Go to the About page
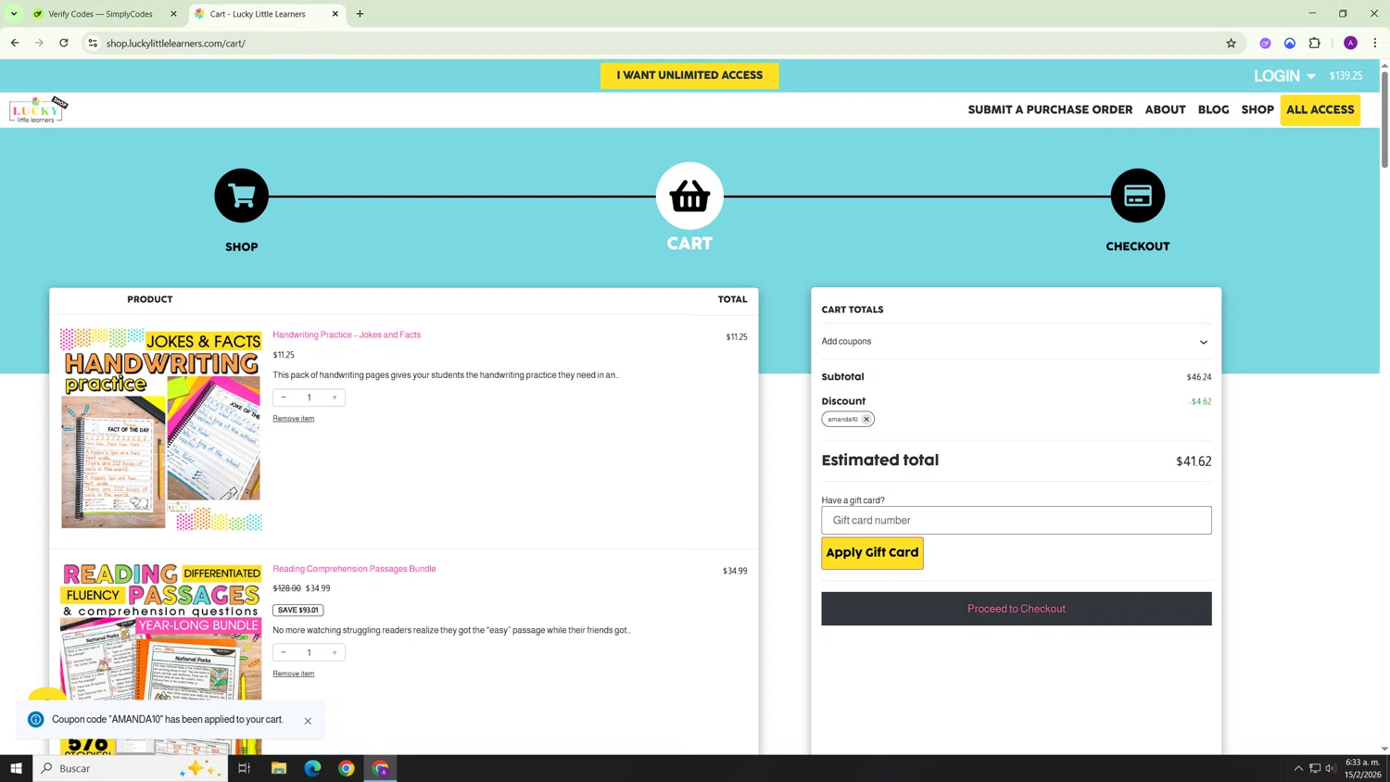The height and width of the screenshot is (782, 1390). coord(1165,109)
